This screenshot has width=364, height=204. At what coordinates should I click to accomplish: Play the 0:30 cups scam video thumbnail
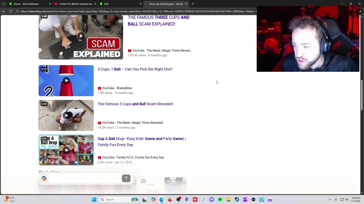pos(66,115)
